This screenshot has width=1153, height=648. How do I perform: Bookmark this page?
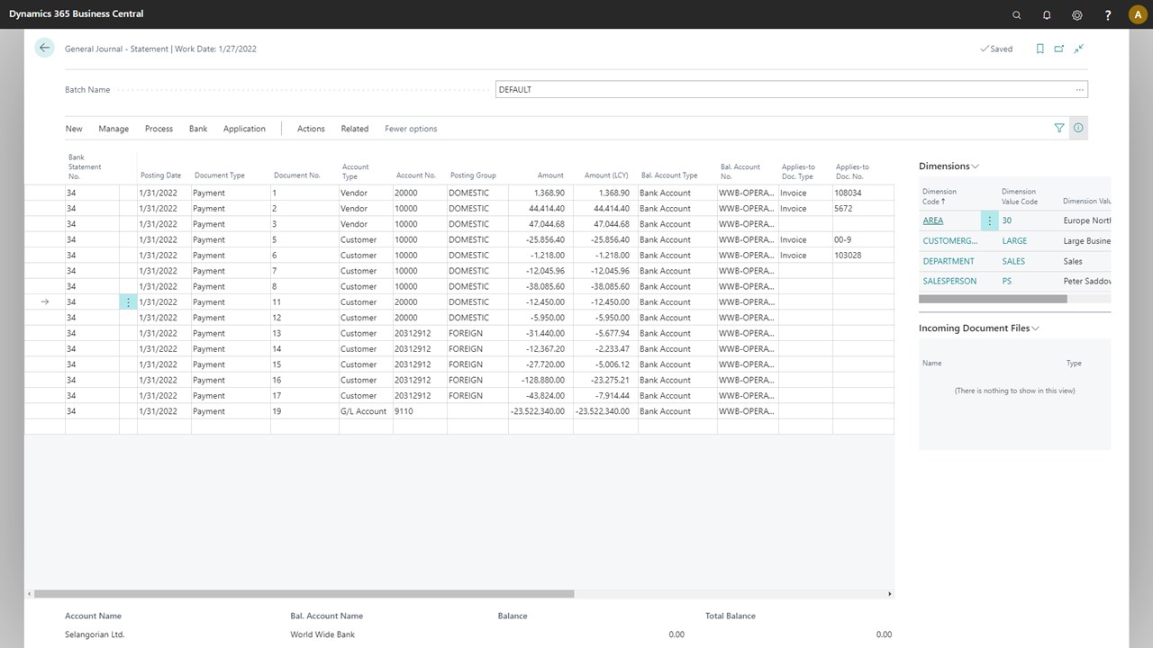[x=1040, y=49]
